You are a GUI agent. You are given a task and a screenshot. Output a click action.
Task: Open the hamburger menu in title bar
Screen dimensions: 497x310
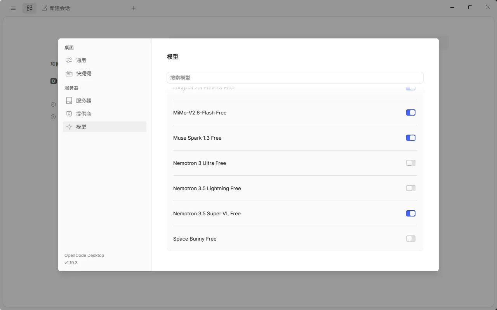(x=13, y=8)
